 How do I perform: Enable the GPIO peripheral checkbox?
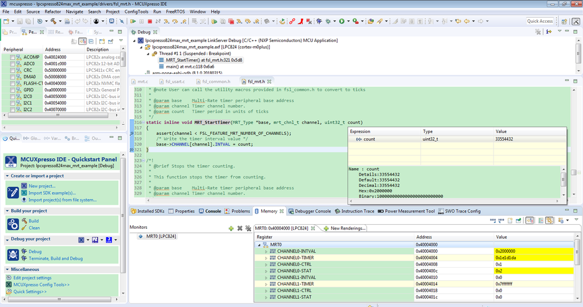[12, 89]
